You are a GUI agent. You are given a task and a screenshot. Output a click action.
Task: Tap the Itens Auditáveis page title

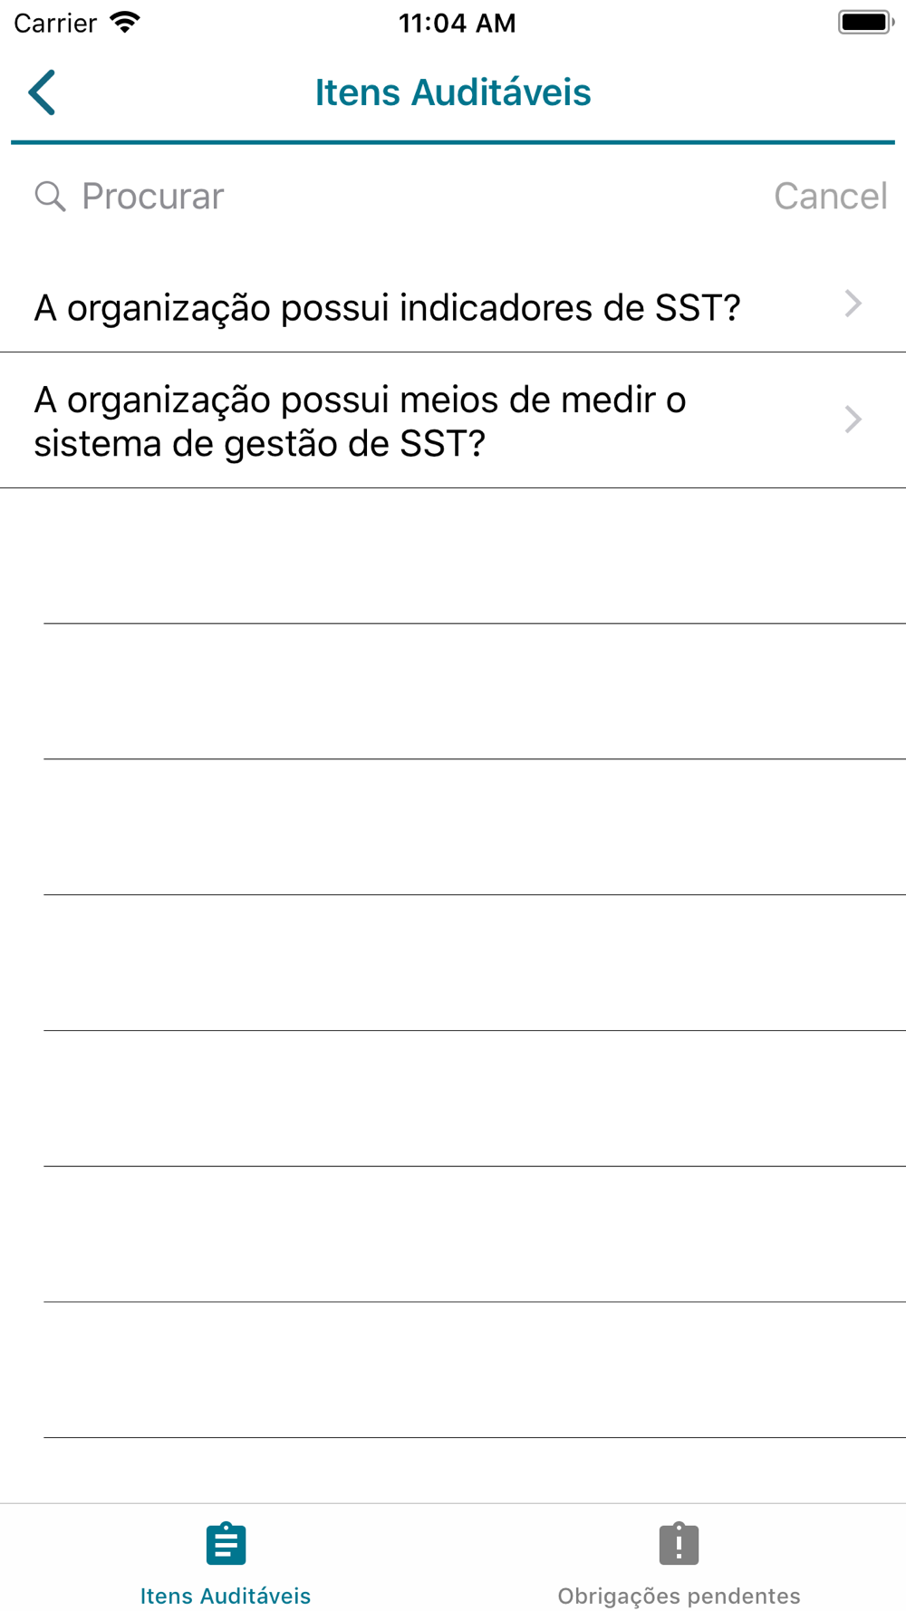453,92
